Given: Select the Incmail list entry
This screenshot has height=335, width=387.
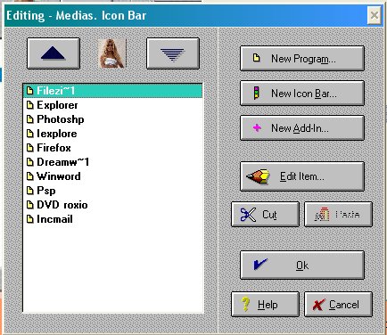Looking at the screenshot, I should (x=113, y=219).
